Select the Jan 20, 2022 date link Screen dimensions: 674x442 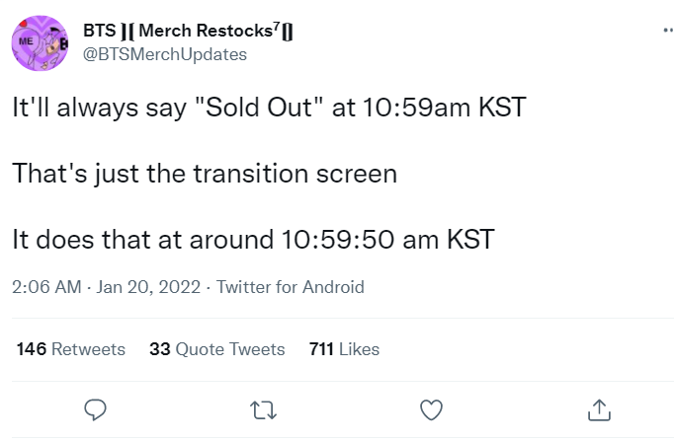click(148, 287)
